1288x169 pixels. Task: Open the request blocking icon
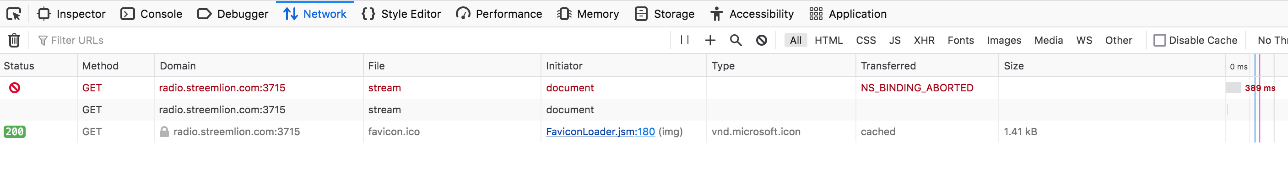pos(762,40)
